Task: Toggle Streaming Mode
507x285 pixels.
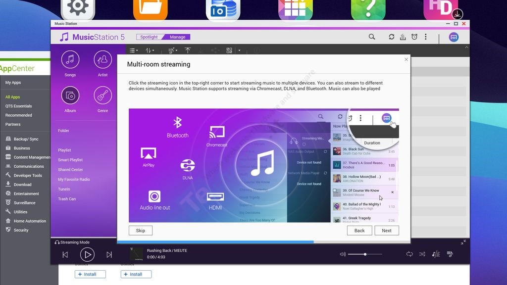Action: (72, 242)
